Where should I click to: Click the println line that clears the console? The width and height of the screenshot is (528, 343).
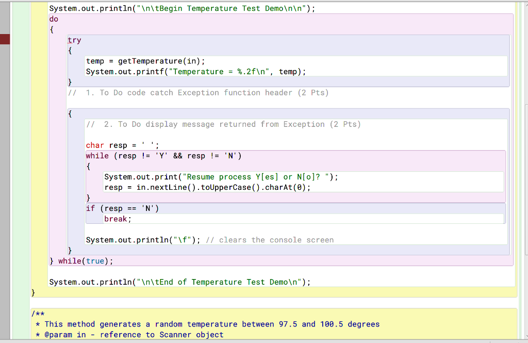click(x=144, y=240)
